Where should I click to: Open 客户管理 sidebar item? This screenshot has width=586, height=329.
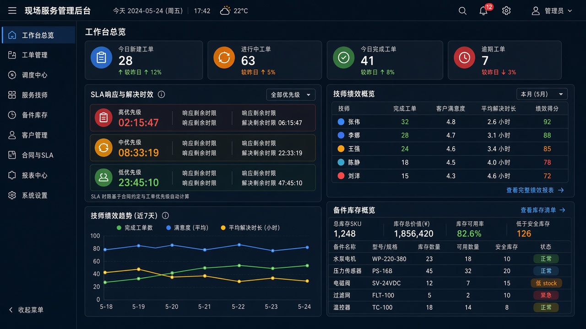pos(38,135)
